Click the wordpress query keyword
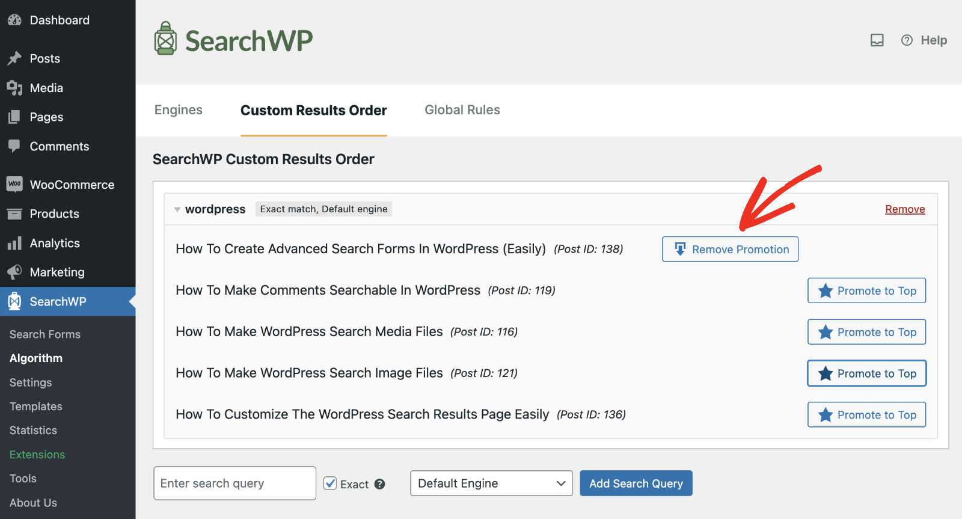 coord(215,209)
